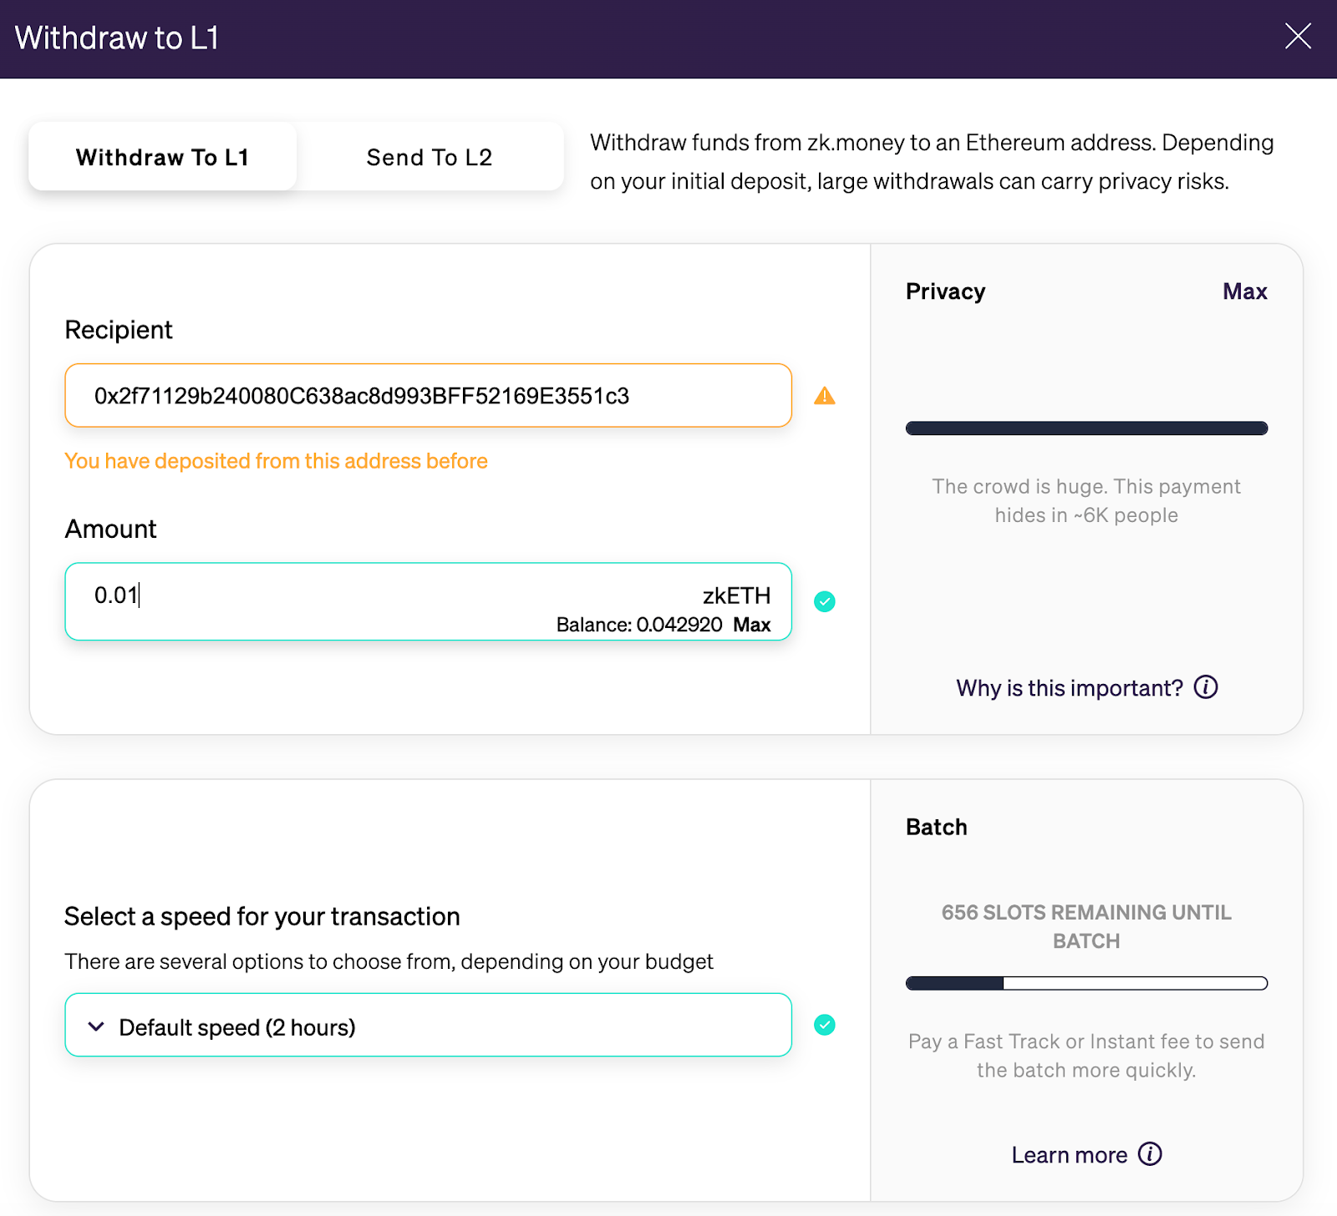Click the green checkmark beside speed selector
The width and height of the screenshot is (1337, 1216).
tap(825, 1025)
